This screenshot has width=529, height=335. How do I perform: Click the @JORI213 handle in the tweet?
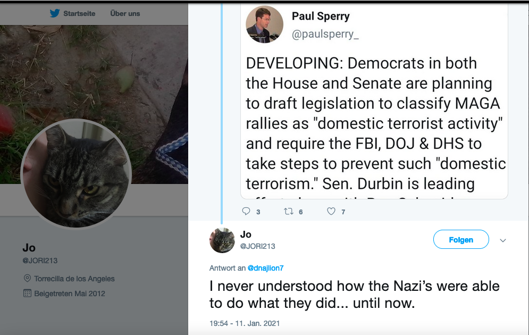[258, 246]
